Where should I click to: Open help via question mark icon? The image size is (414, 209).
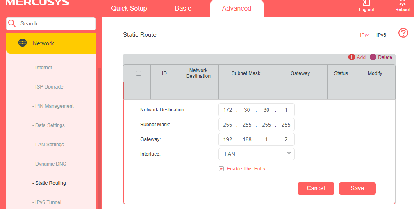403,33
